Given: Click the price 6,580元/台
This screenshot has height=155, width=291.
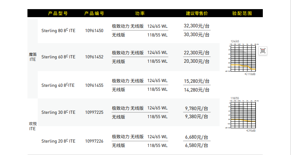Looking at the screenshot, I should (x=197, y=146).
